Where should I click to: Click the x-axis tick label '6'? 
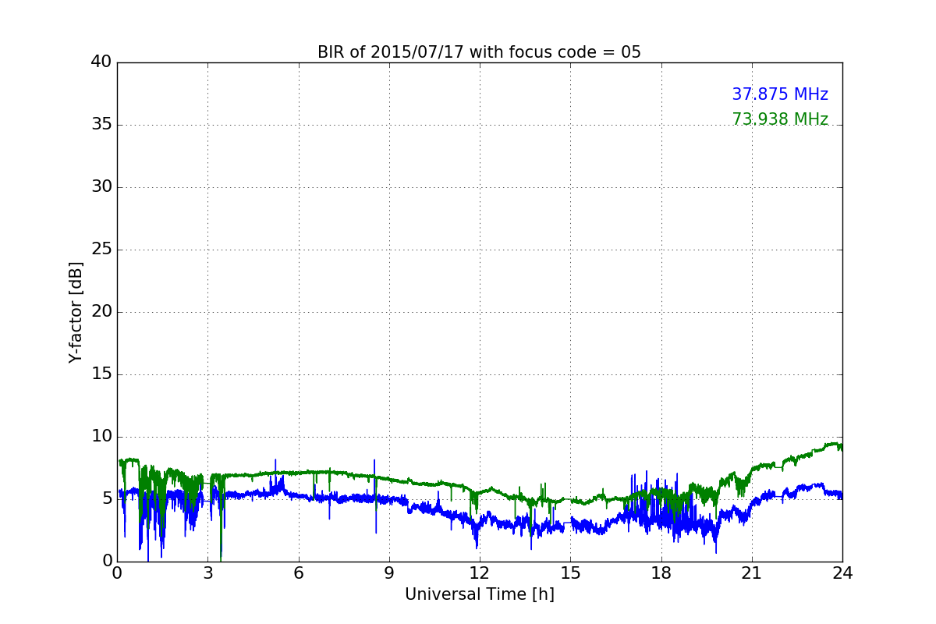pos(298,573)
